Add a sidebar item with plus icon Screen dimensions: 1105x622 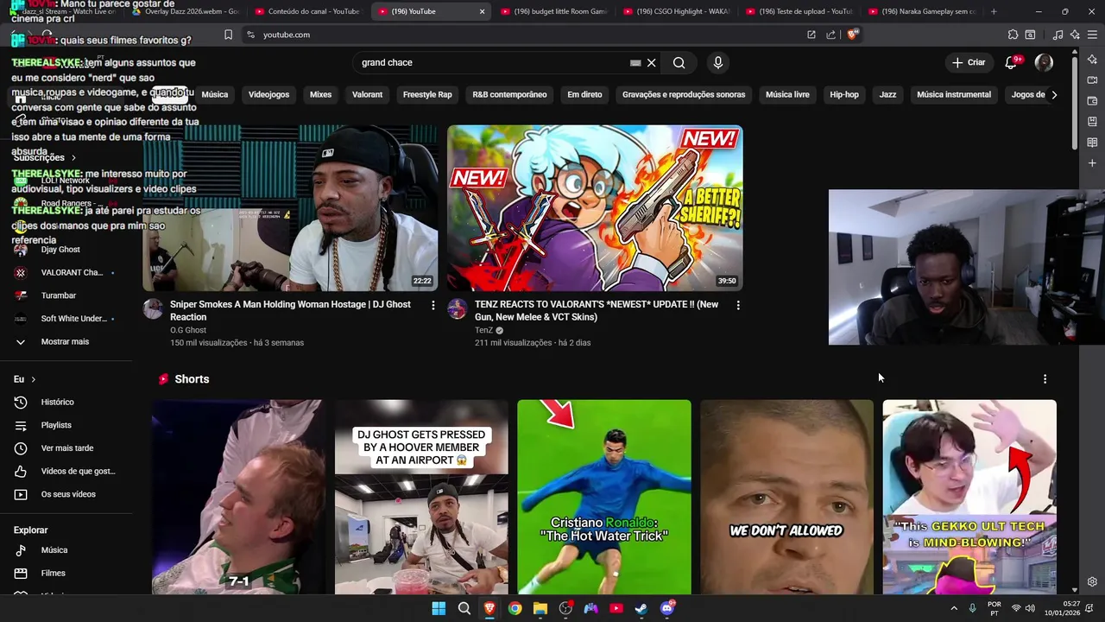pos(1092,162)
